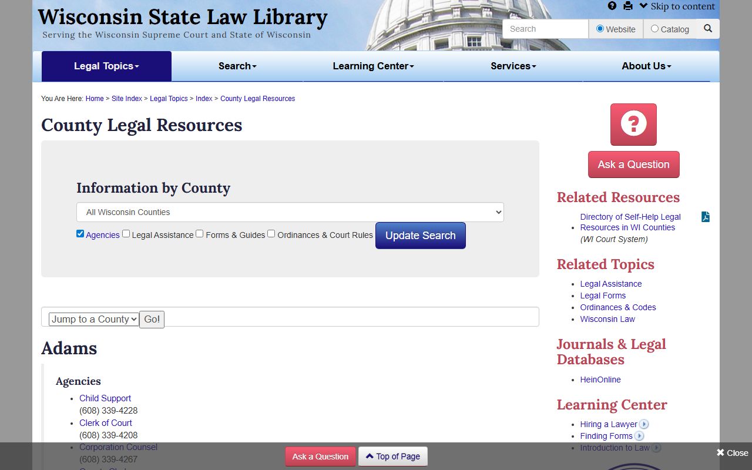Click play icon next to Finding Forms
Screen dimensions: 752x470
tap(639, 436)
